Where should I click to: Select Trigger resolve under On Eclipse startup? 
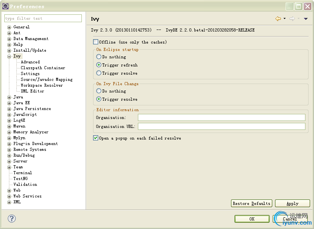point(99,73)
